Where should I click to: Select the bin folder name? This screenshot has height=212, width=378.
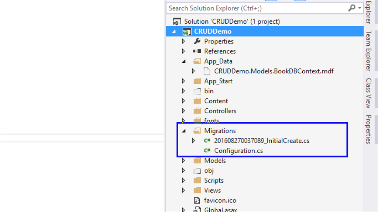click(x=209, y=91)
